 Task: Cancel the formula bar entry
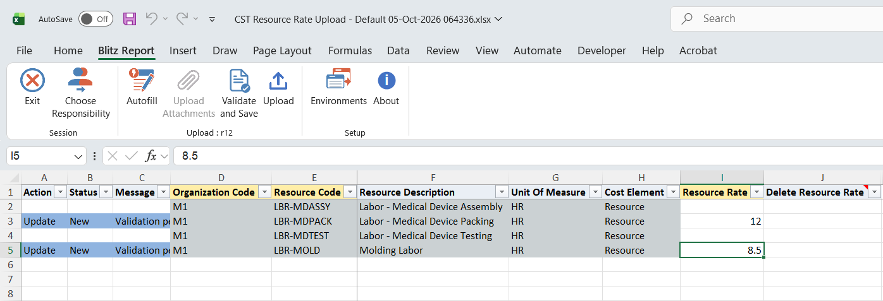point(113,156)
